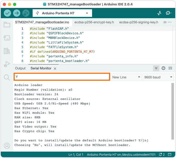This screenshot has width=176, height=158.
Task: Click code line '#include "QSPIFBlockDevice.h"'
Action: [x=57, y=33]
